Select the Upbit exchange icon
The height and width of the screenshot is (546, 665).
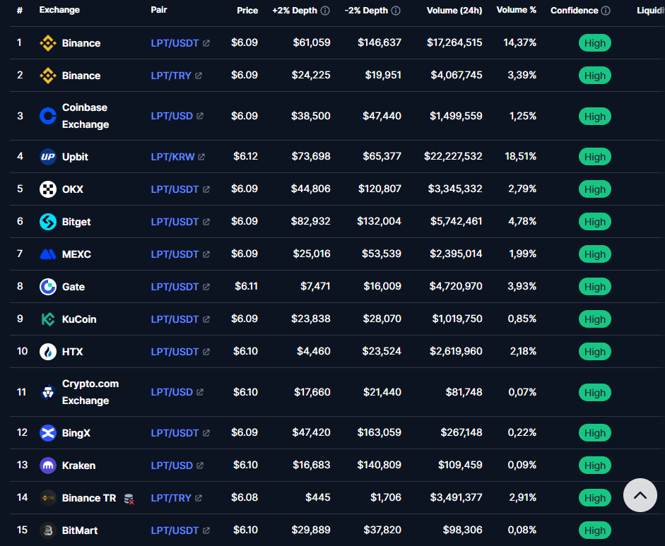point(47,156)
